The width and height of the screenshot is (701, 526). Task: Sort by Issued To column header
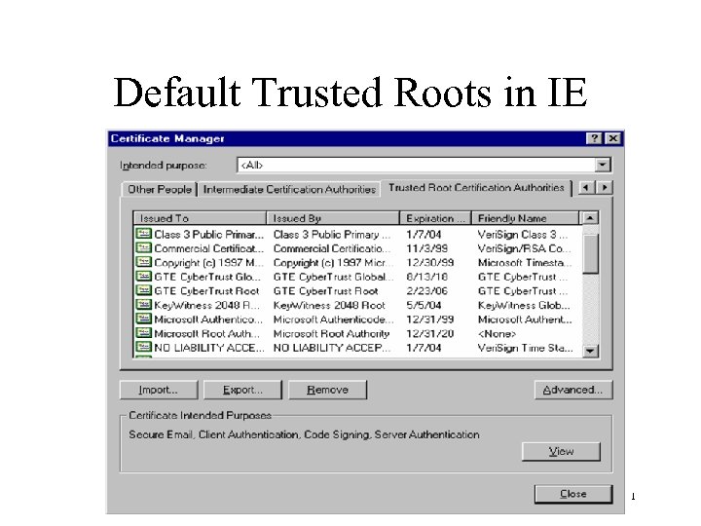(200, 218)
